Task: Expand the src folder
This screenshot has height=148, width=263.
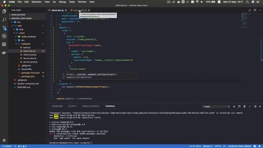Action: (23, 40)
